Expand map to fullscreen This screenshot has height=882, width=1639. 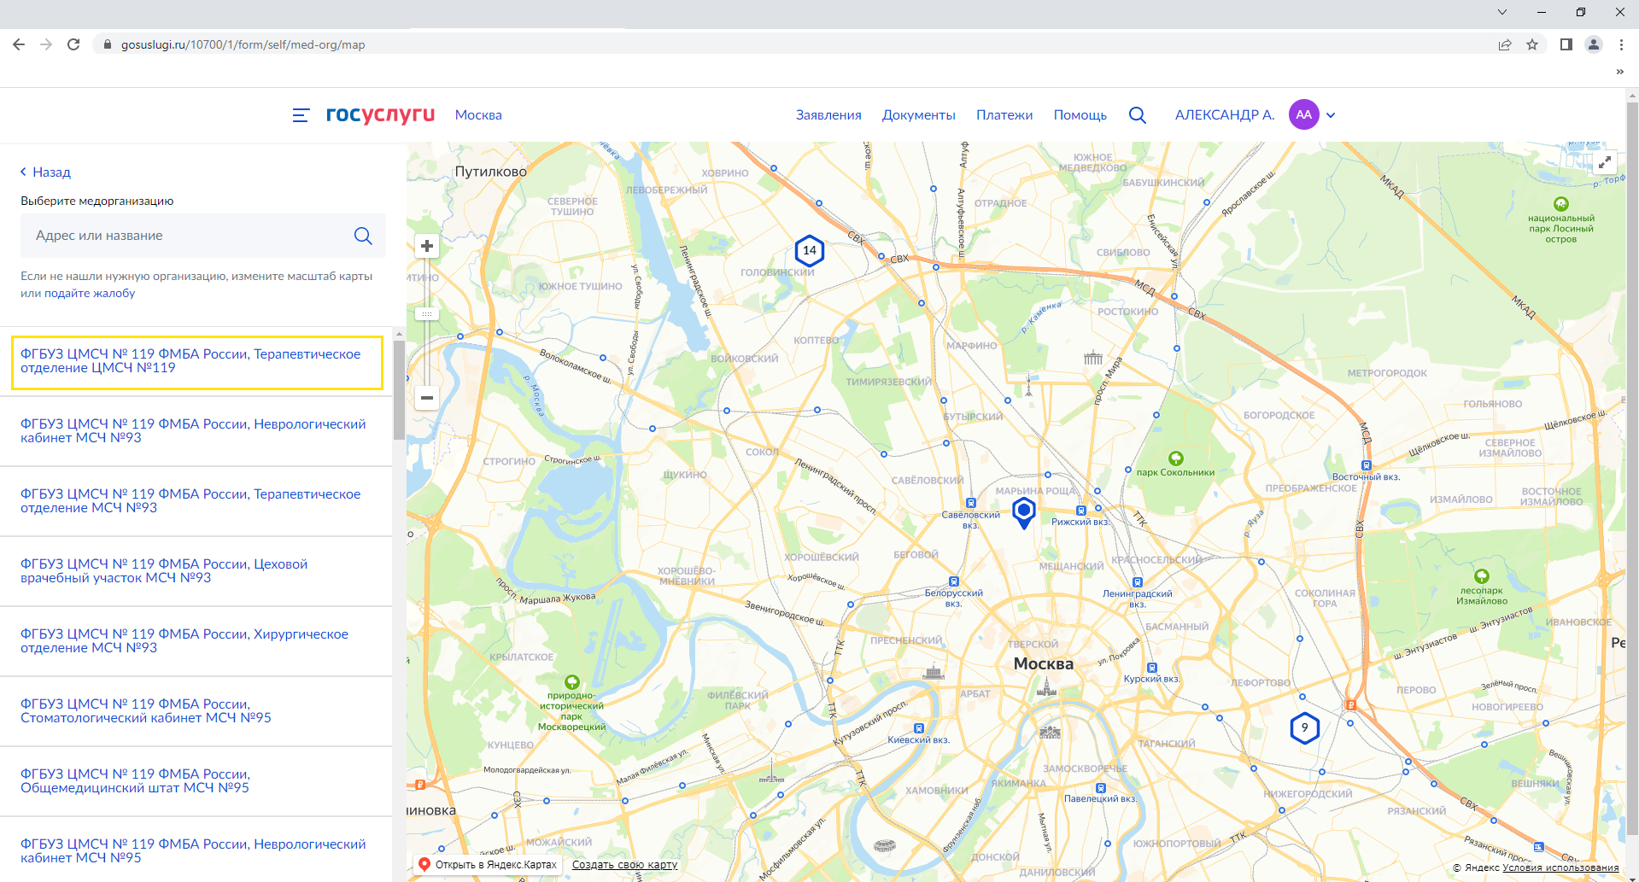[x=1605, y=162]
